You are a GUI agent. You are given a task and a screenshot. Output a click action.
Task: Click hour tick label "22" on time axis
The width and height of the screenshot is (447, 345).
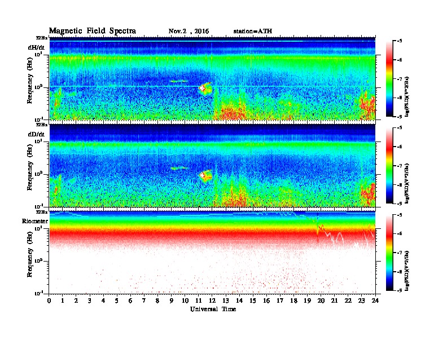tap(348, 300)
